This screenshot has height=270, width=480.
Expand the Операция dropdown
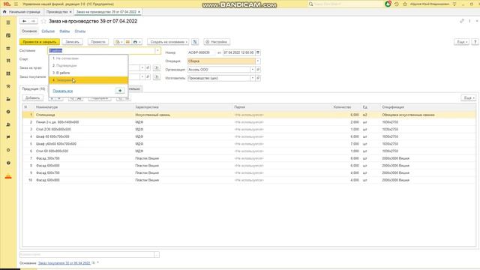click(x=258, y=61)
